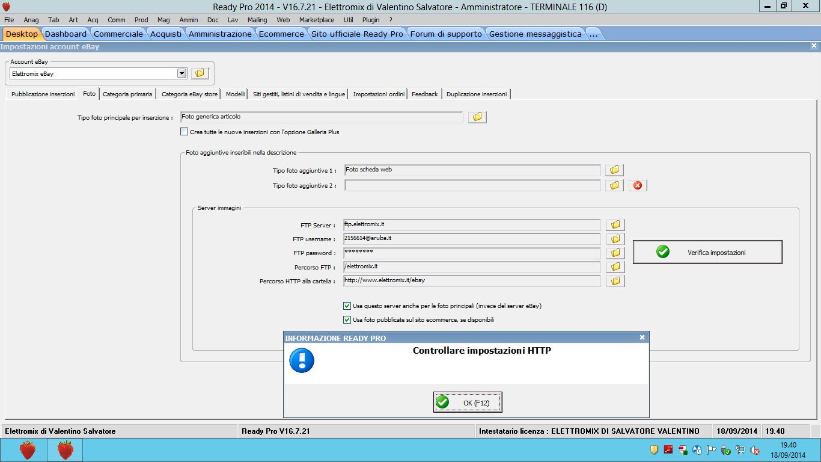Image resolution: width=821 pixels, height=462 pixels.
Task: Open the Gestione messaggistica tab
Action: (536, 34)
